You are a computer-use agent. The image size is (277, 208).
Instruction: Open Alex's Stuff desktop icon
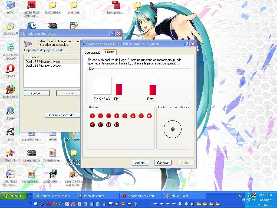[11, 28]
